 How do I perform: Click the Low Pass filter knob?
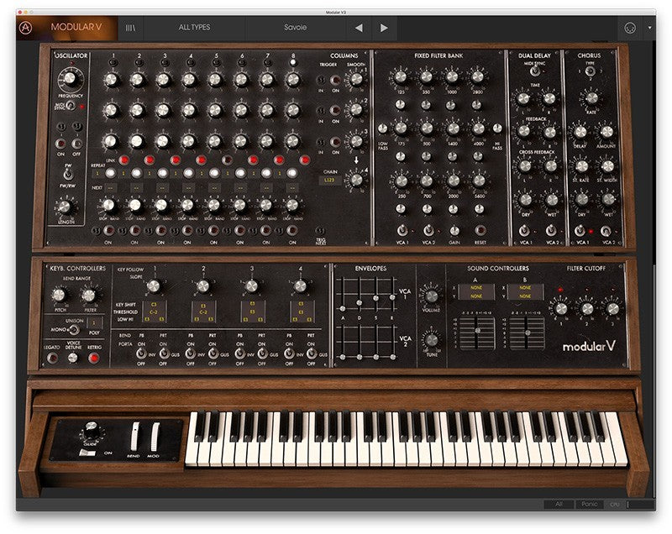point(382,128)
